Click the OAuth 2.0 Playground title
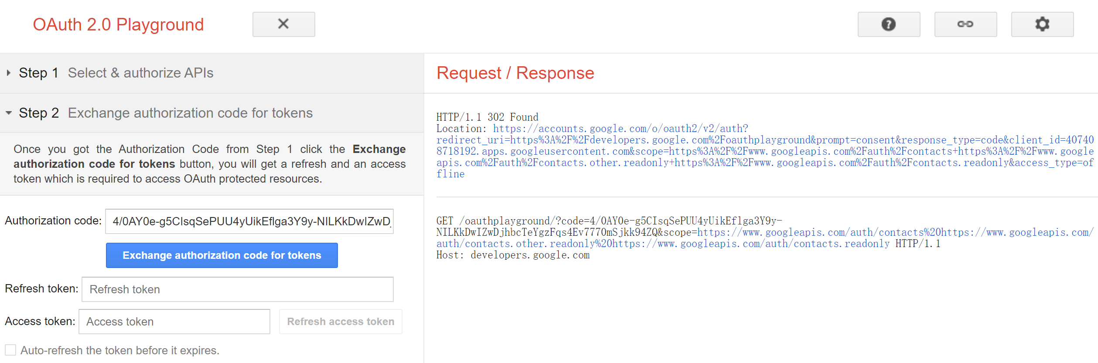This screenshot has height=363, width=1098. [x=119, y=24]
